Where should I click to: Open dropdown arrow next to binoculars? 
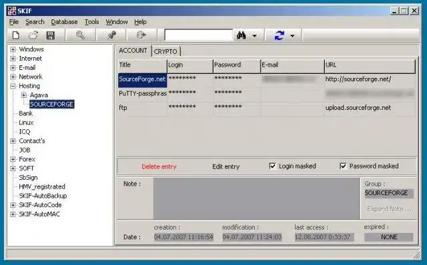click(x=254, y=35)
